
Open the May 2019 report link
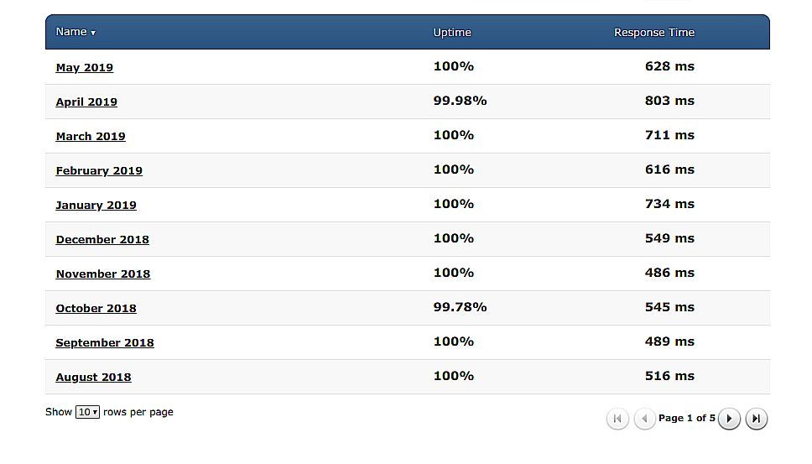tap(85, 67)
